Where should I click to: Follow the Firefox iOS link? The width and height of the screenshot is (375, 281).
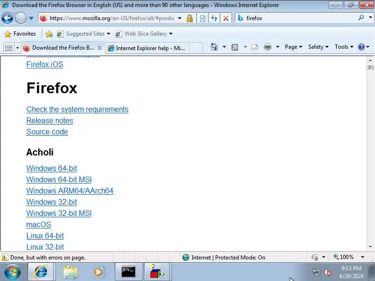click(x=45, y=64)
